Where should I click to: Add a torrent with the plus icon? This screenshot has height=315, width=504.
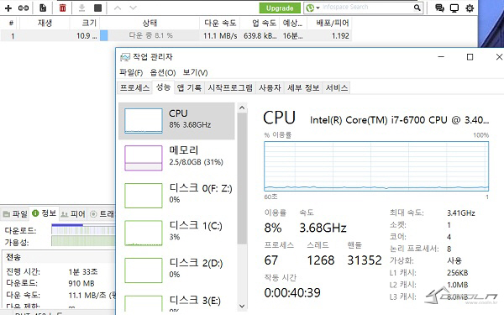tap(8, 8)
